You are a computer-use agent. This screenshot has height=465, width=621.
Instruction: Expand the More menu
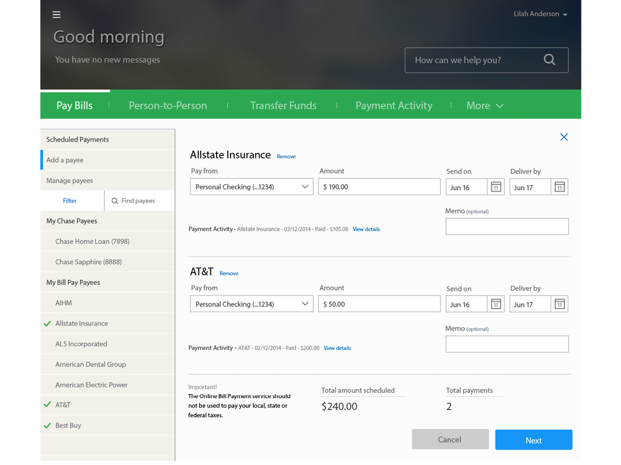[x=485, y=105]
